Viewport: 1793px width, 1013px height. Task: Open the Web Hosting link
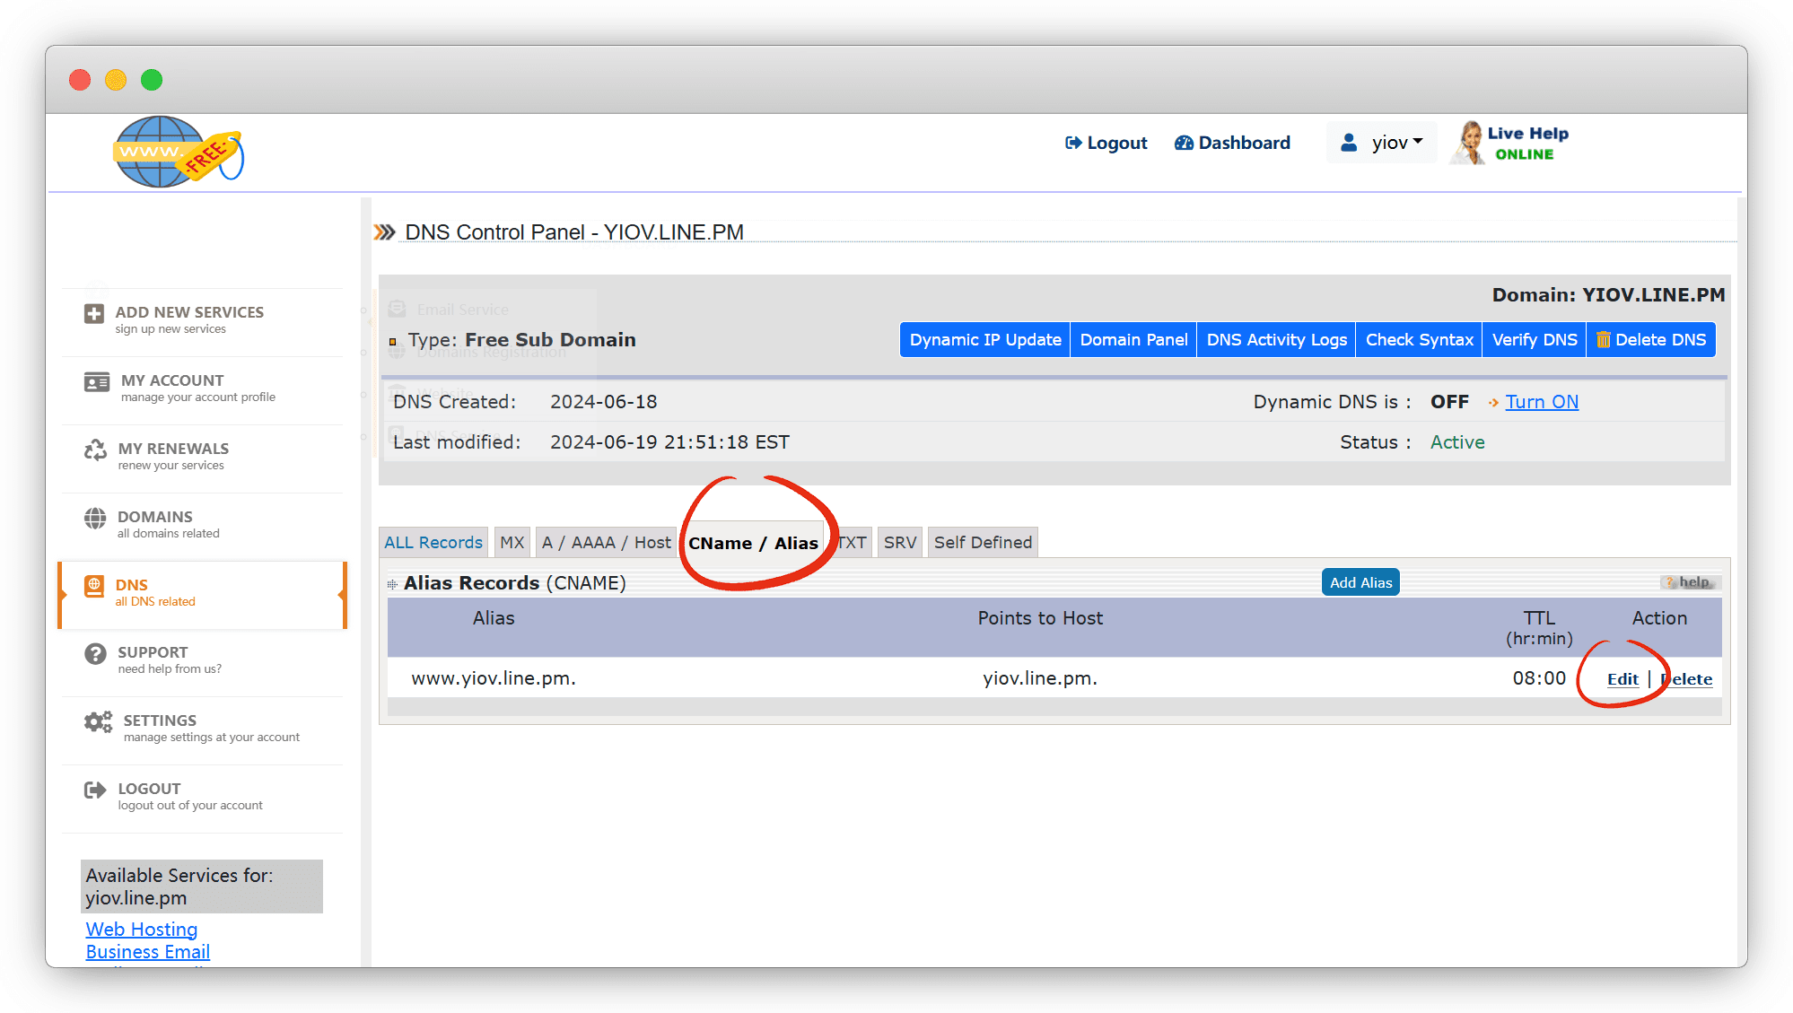click(x=142, y=930)
